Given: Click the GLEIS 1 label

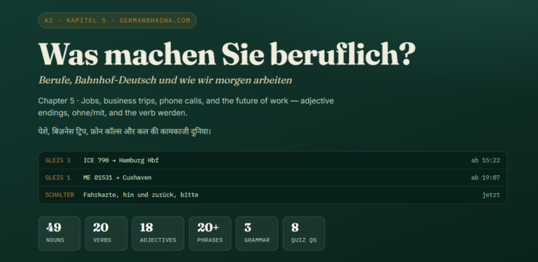Looking at the screenshot, I should click(x=57, y=178).
